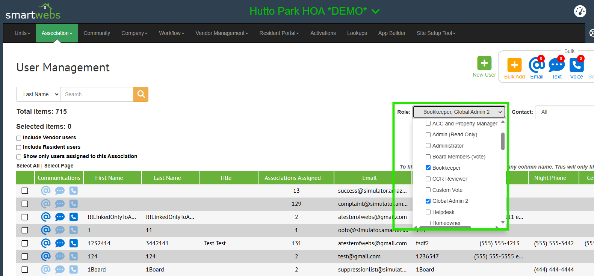
Task: Check the Administrator role option
Action: 428,146
